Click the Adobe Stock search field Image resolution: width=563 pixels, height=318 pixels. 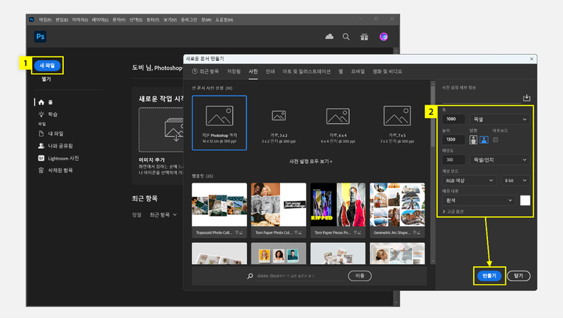[x=300, y=276]
